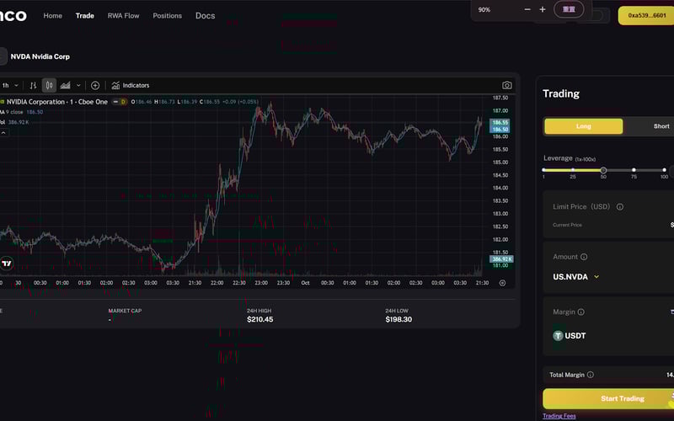The height and width of the screenshot is (421, 674).
Task: Open time axis settings gear icon
Action: pos(502,283)
